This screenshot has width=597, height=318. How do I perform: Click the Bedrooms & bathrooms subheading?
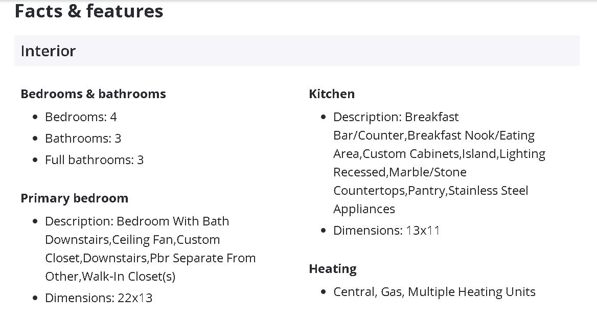point(93,94)
